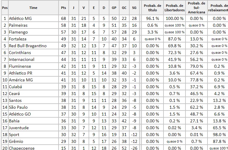Click Sport's 98.0 % relegation probability cell
This screenshot has height=150, width=228.
click(219, 135)
